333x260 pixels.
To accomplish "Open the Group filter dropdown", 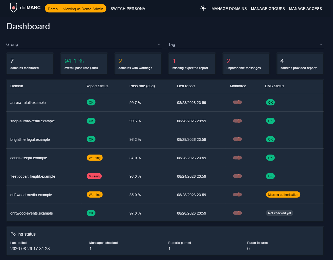I will pos(84,44).
